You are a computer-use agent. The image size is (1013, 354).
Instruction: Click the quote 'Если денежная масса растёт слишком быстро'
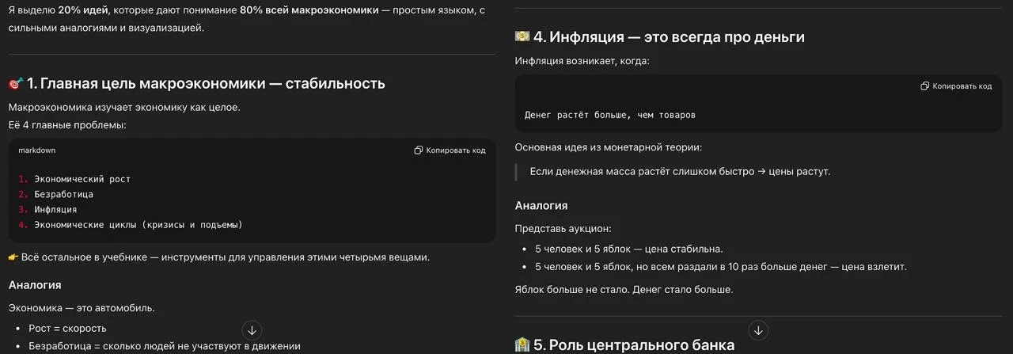tap(679, 172)
